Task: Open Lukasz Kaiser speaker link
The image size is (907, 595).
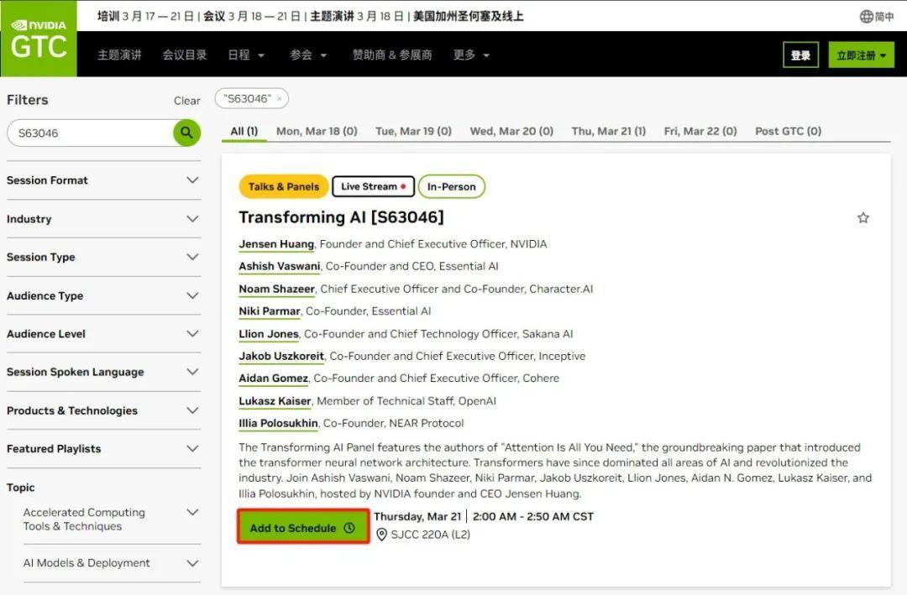Action: [x=275, y=401]
